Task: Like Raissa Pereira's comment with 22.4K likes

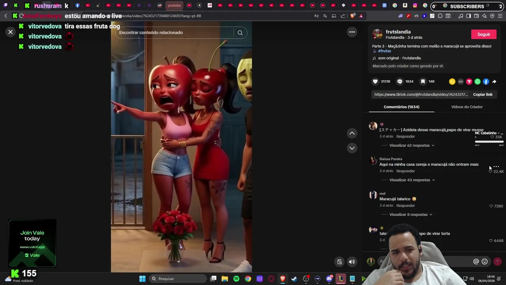Action: coord(491,171)
